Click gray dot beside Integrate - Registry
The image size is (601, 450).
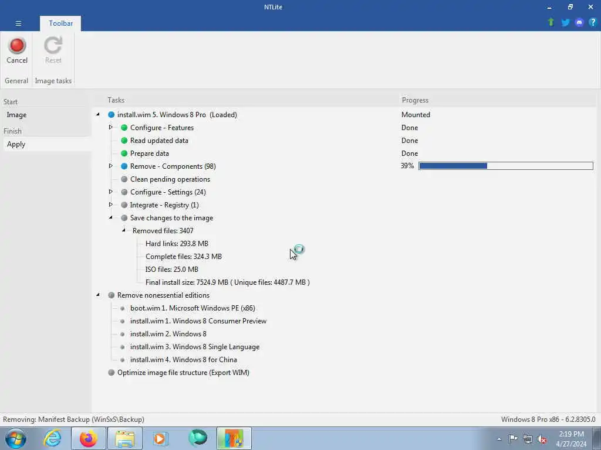tap(124, 205)
